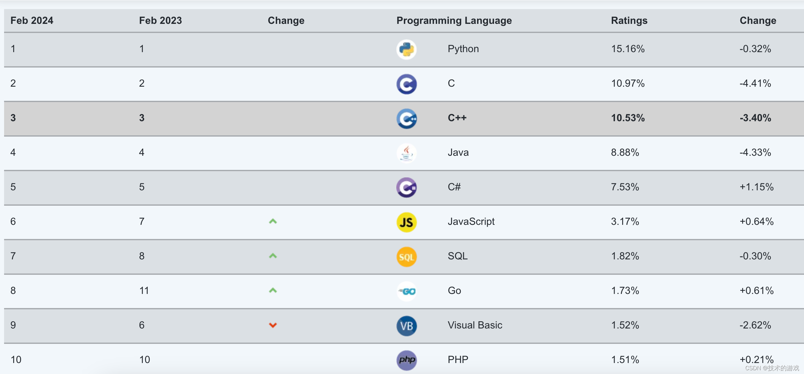Click Python's 15.16% rating
Viewport: 804px width, 374px height.
(628, 49)
